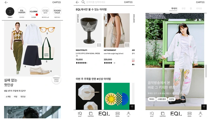Open MY profile icon in right screen's bottom bar

point(200,114)
